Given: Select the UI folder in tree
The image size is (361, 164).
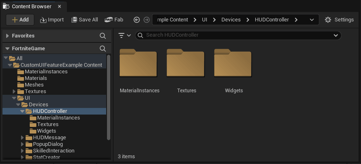Looking at the screenshot, I should pos(55,98).
